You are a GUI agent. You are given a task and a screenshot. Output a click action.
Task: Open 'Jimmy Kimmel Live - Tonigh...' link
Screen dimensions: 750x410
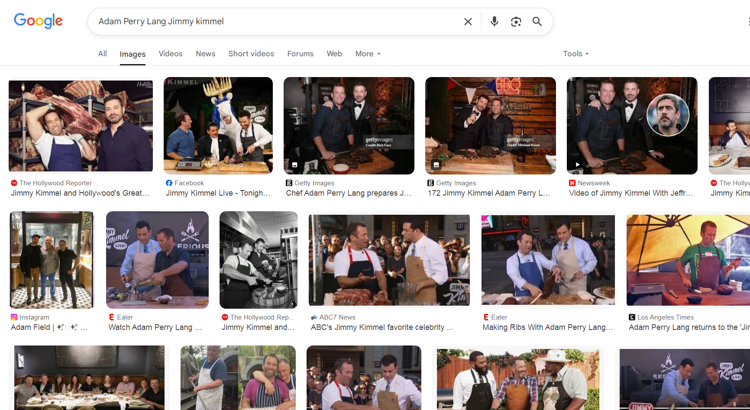(x=218, y=193)
